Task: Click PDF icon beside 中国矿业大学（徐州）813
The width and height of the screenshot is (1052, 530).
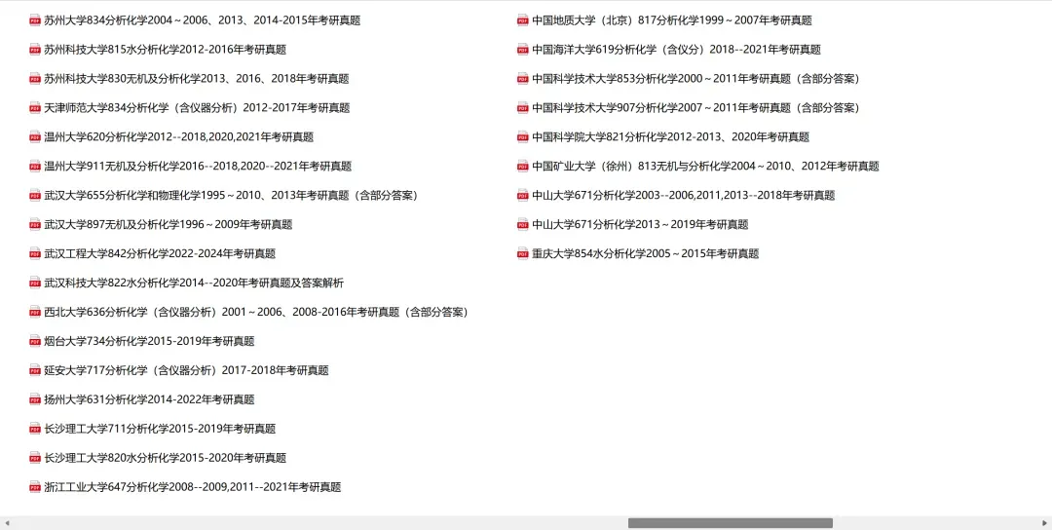Action: 523,167
